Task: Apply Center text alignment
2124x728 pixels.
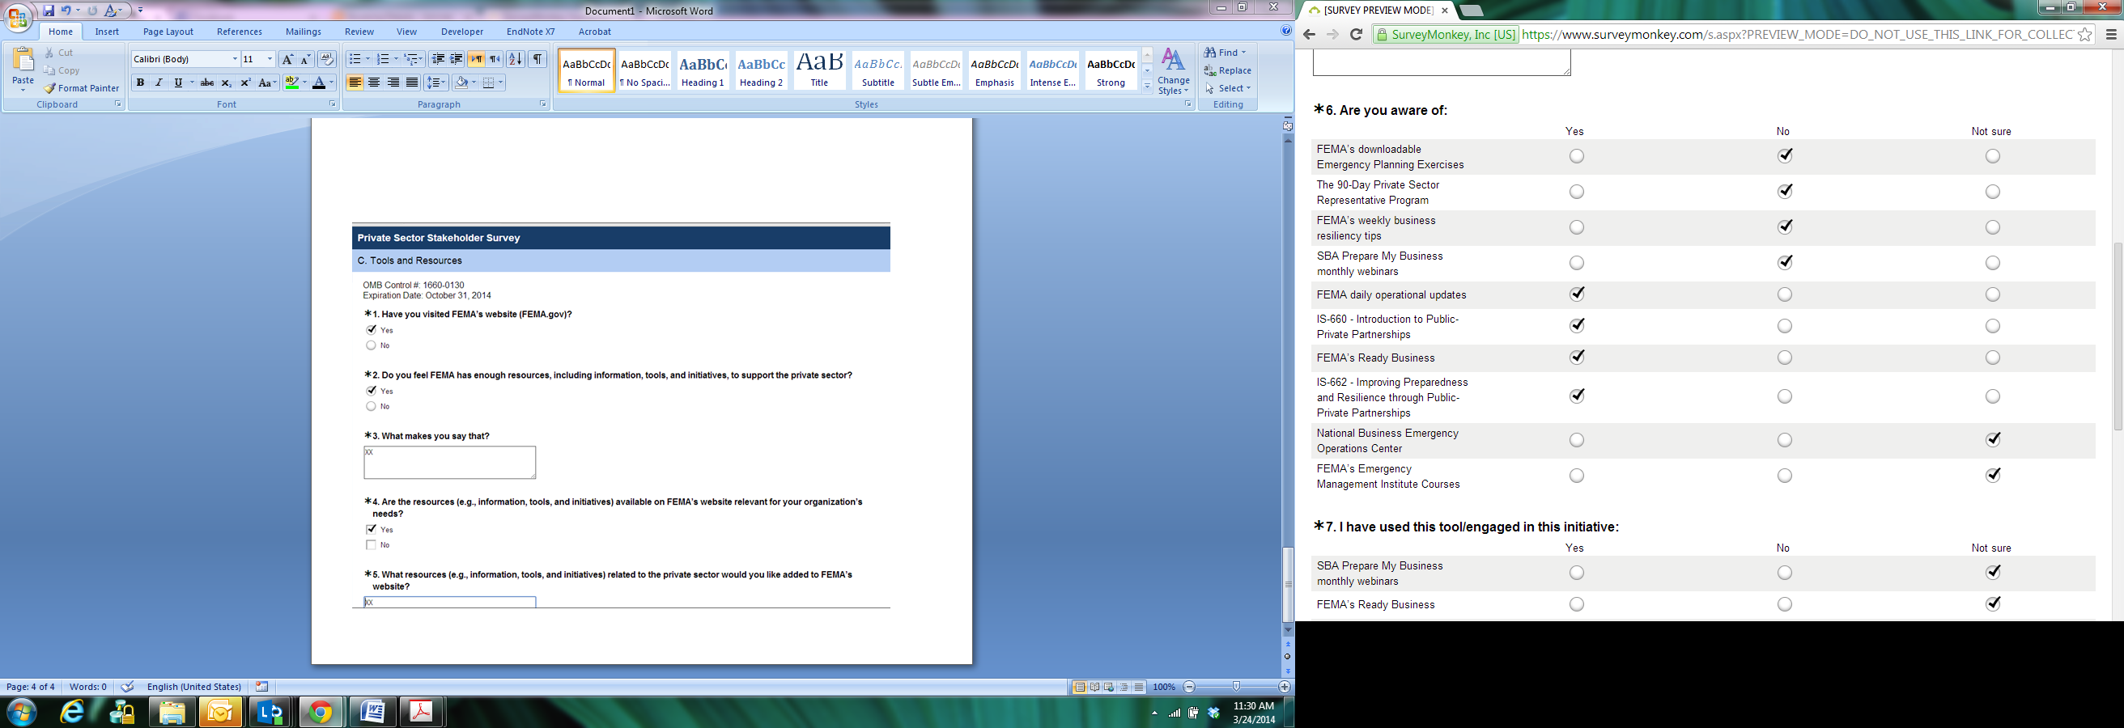Action: pos(374,83)
